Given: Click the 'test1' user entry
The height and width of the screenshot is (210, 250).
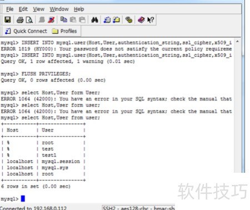Looking at the screenshot, I should [49, 155].
